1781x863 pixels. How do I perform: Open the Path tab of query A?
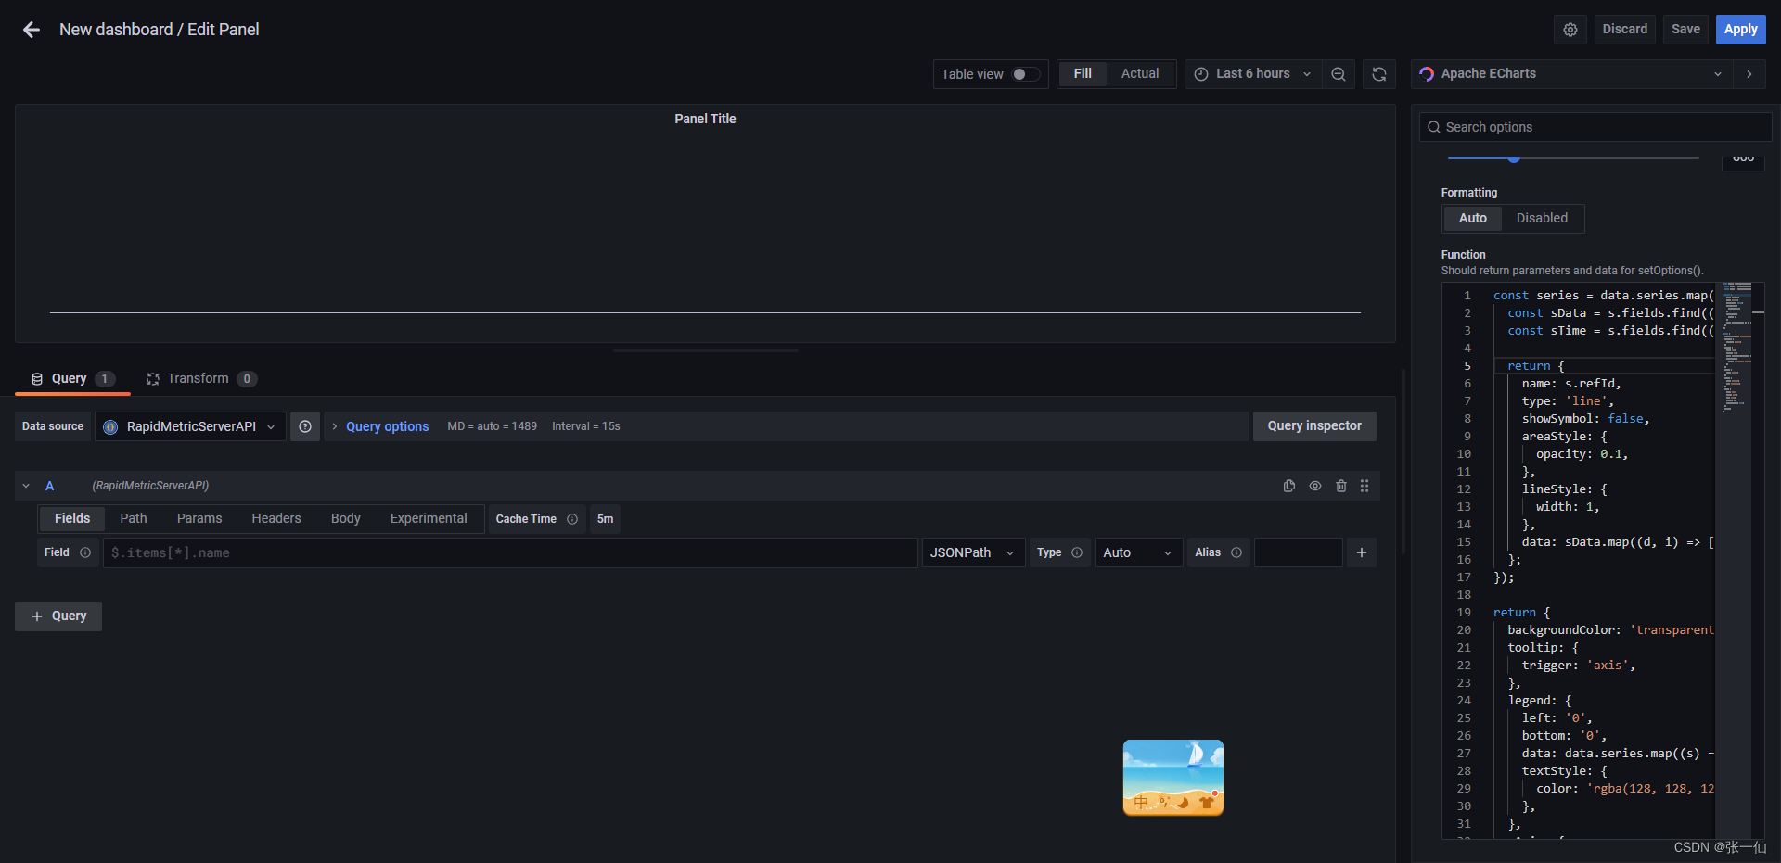[133, 518]
